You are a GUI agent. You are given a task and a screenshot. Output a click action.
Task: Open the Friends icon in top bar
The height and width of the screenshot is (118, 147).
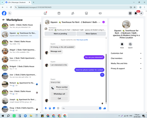point(73,13)
